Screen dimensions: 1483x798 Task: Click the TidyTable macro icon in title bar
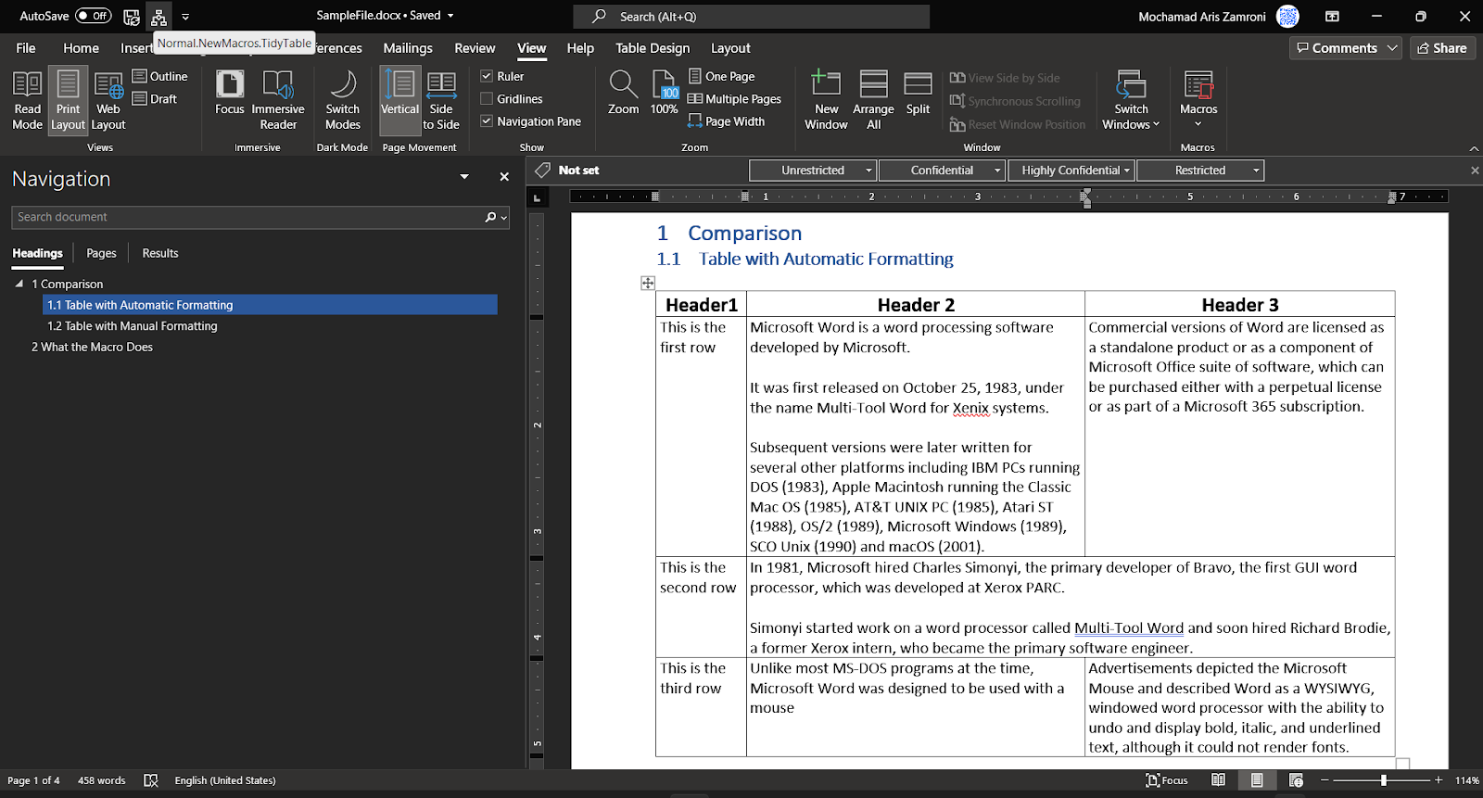pos(158,17)
